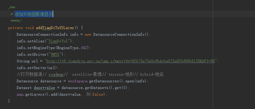Click the highlighted Chinese comment text
The image size is (255, 109).
pyautogui.click(x=34, y=14)
